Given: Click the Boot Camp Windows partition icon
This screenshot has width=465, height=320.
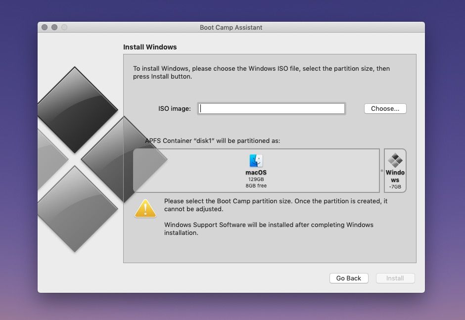Looking at the screenshot, I should click(x=395, y=160).
